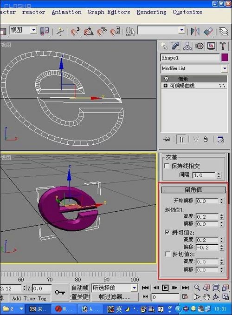This screenshot has width=232, height=315.
Task: Select the Zoom viewport tool
Action: 197,288
